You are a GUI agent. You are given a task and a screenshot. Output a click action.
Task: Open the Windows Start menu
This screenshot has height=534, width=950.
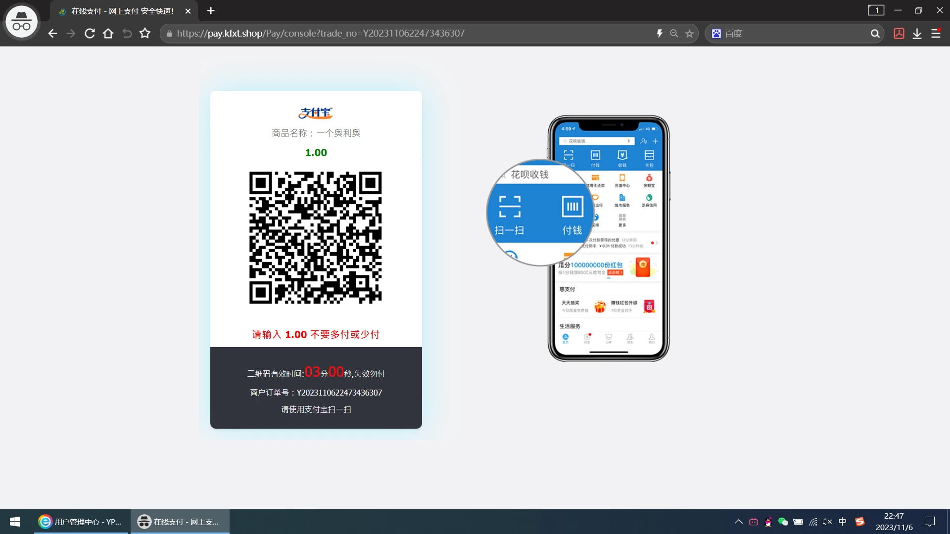coord(15,522)
